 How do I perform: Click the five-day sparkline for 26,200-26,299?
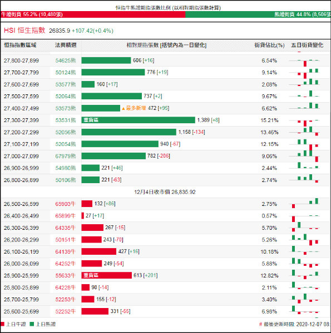point(304,240)
